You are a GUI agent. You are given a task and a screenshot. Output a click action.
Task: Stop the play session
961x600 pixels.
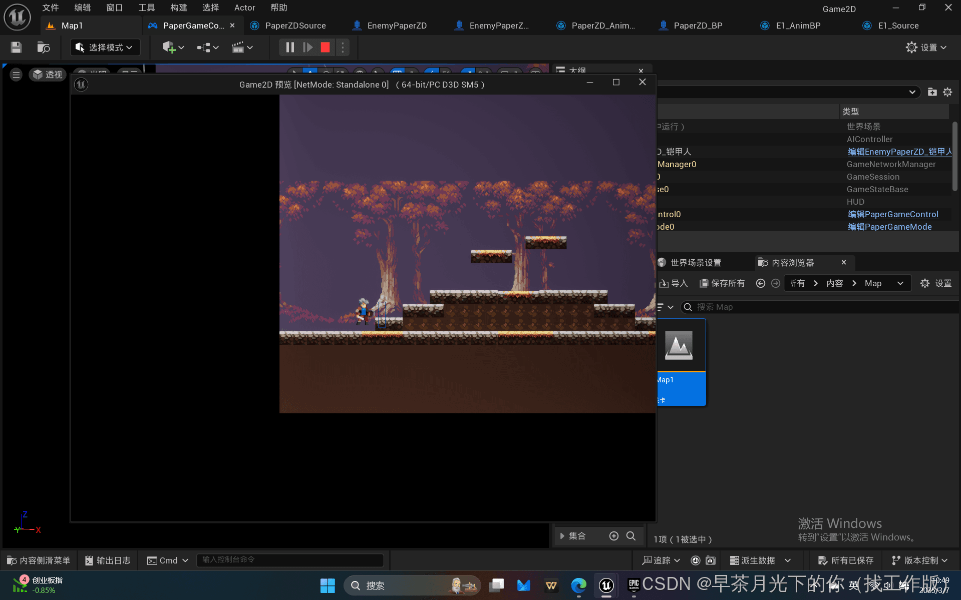[x=325, y=48]
